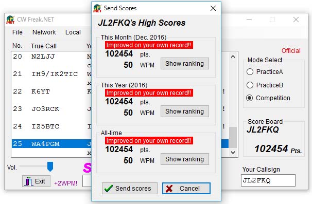Select highlighted row 25 WA4PGM

pos(51,143)
